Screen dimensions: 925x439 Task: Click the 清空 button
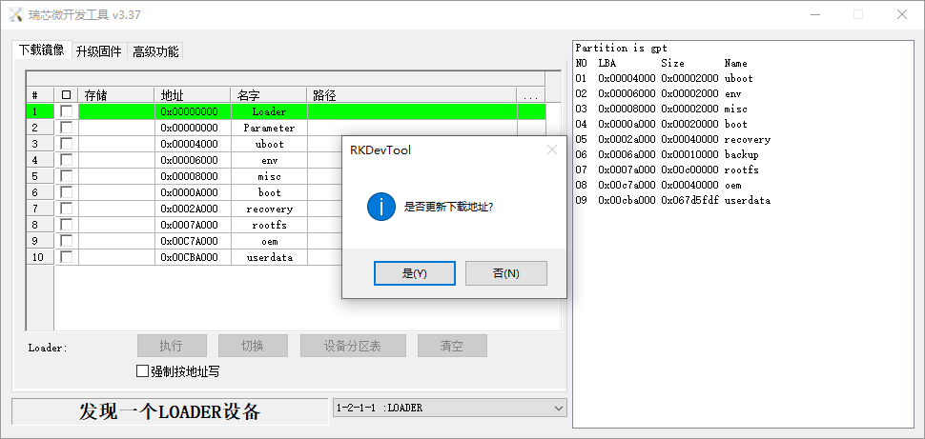coord(451,346)
